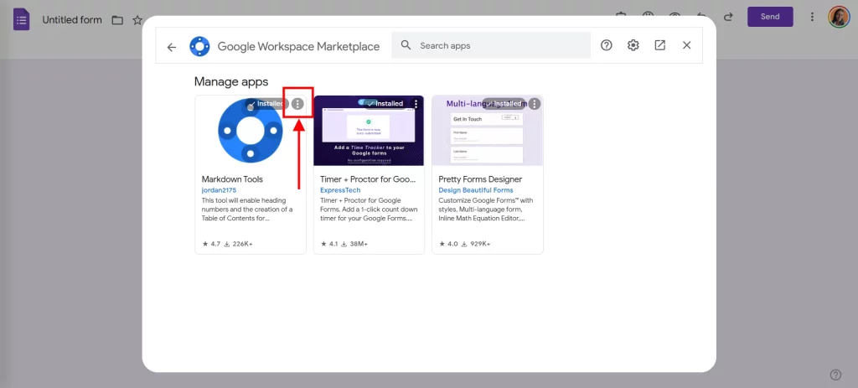
Task: Click the Send button
Action: pyautogui.click(x=770, y=17)
